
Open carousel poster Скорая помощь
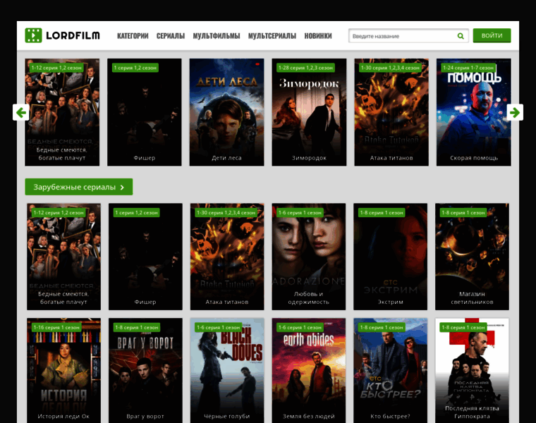coord(474,112)
